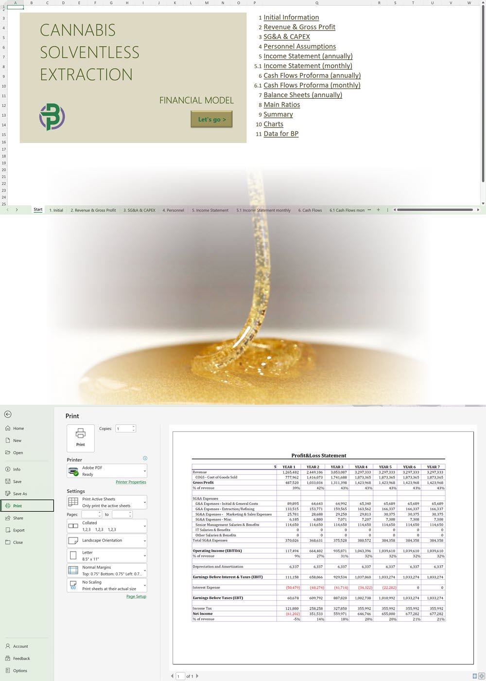
Task: Open Balance Sheets (annually) link
Action: (x=303, y=95)
